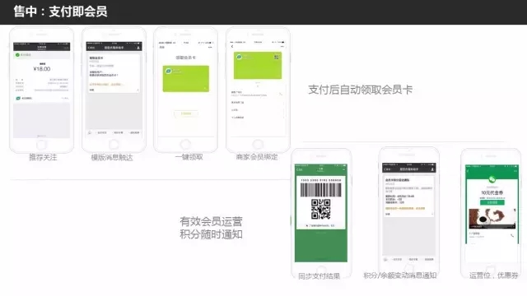Click the text 积分随时通知
The height and width of the screenshot is (296, 527).
pyautogui.click(x=211, y=234)
